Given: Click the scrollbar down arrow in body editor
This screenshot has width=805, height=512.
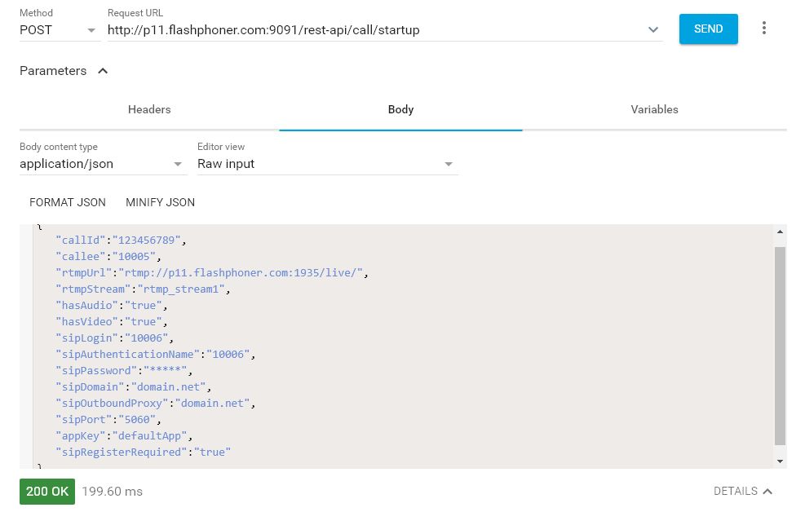Looking at the screenshot, I should click(781, 461).
